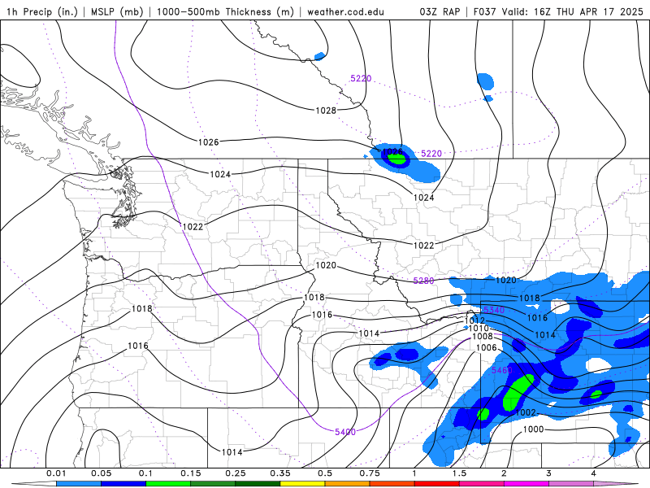
Task: Select the purple 5460 thickness label
Action: point(502,370)
